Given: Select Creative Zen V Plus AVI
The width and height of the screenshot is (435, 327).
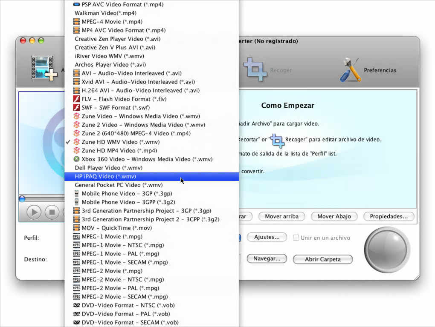Looking at the screenshot, I should (151, 47).
